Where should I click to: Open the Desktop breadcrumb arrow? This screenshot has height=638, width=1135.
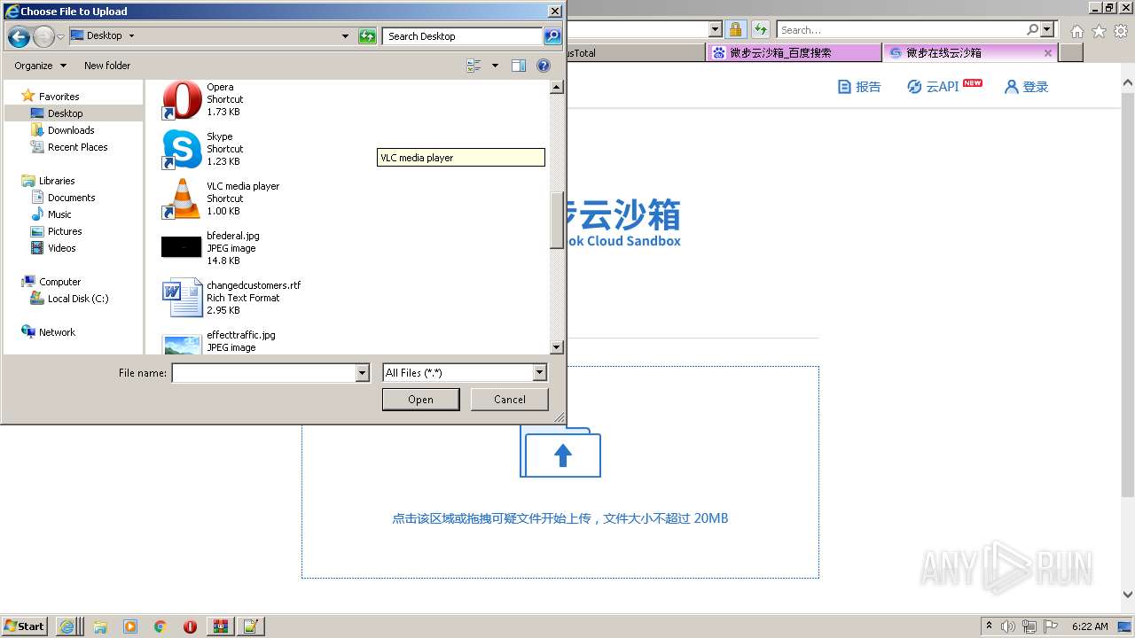[132, 36]
